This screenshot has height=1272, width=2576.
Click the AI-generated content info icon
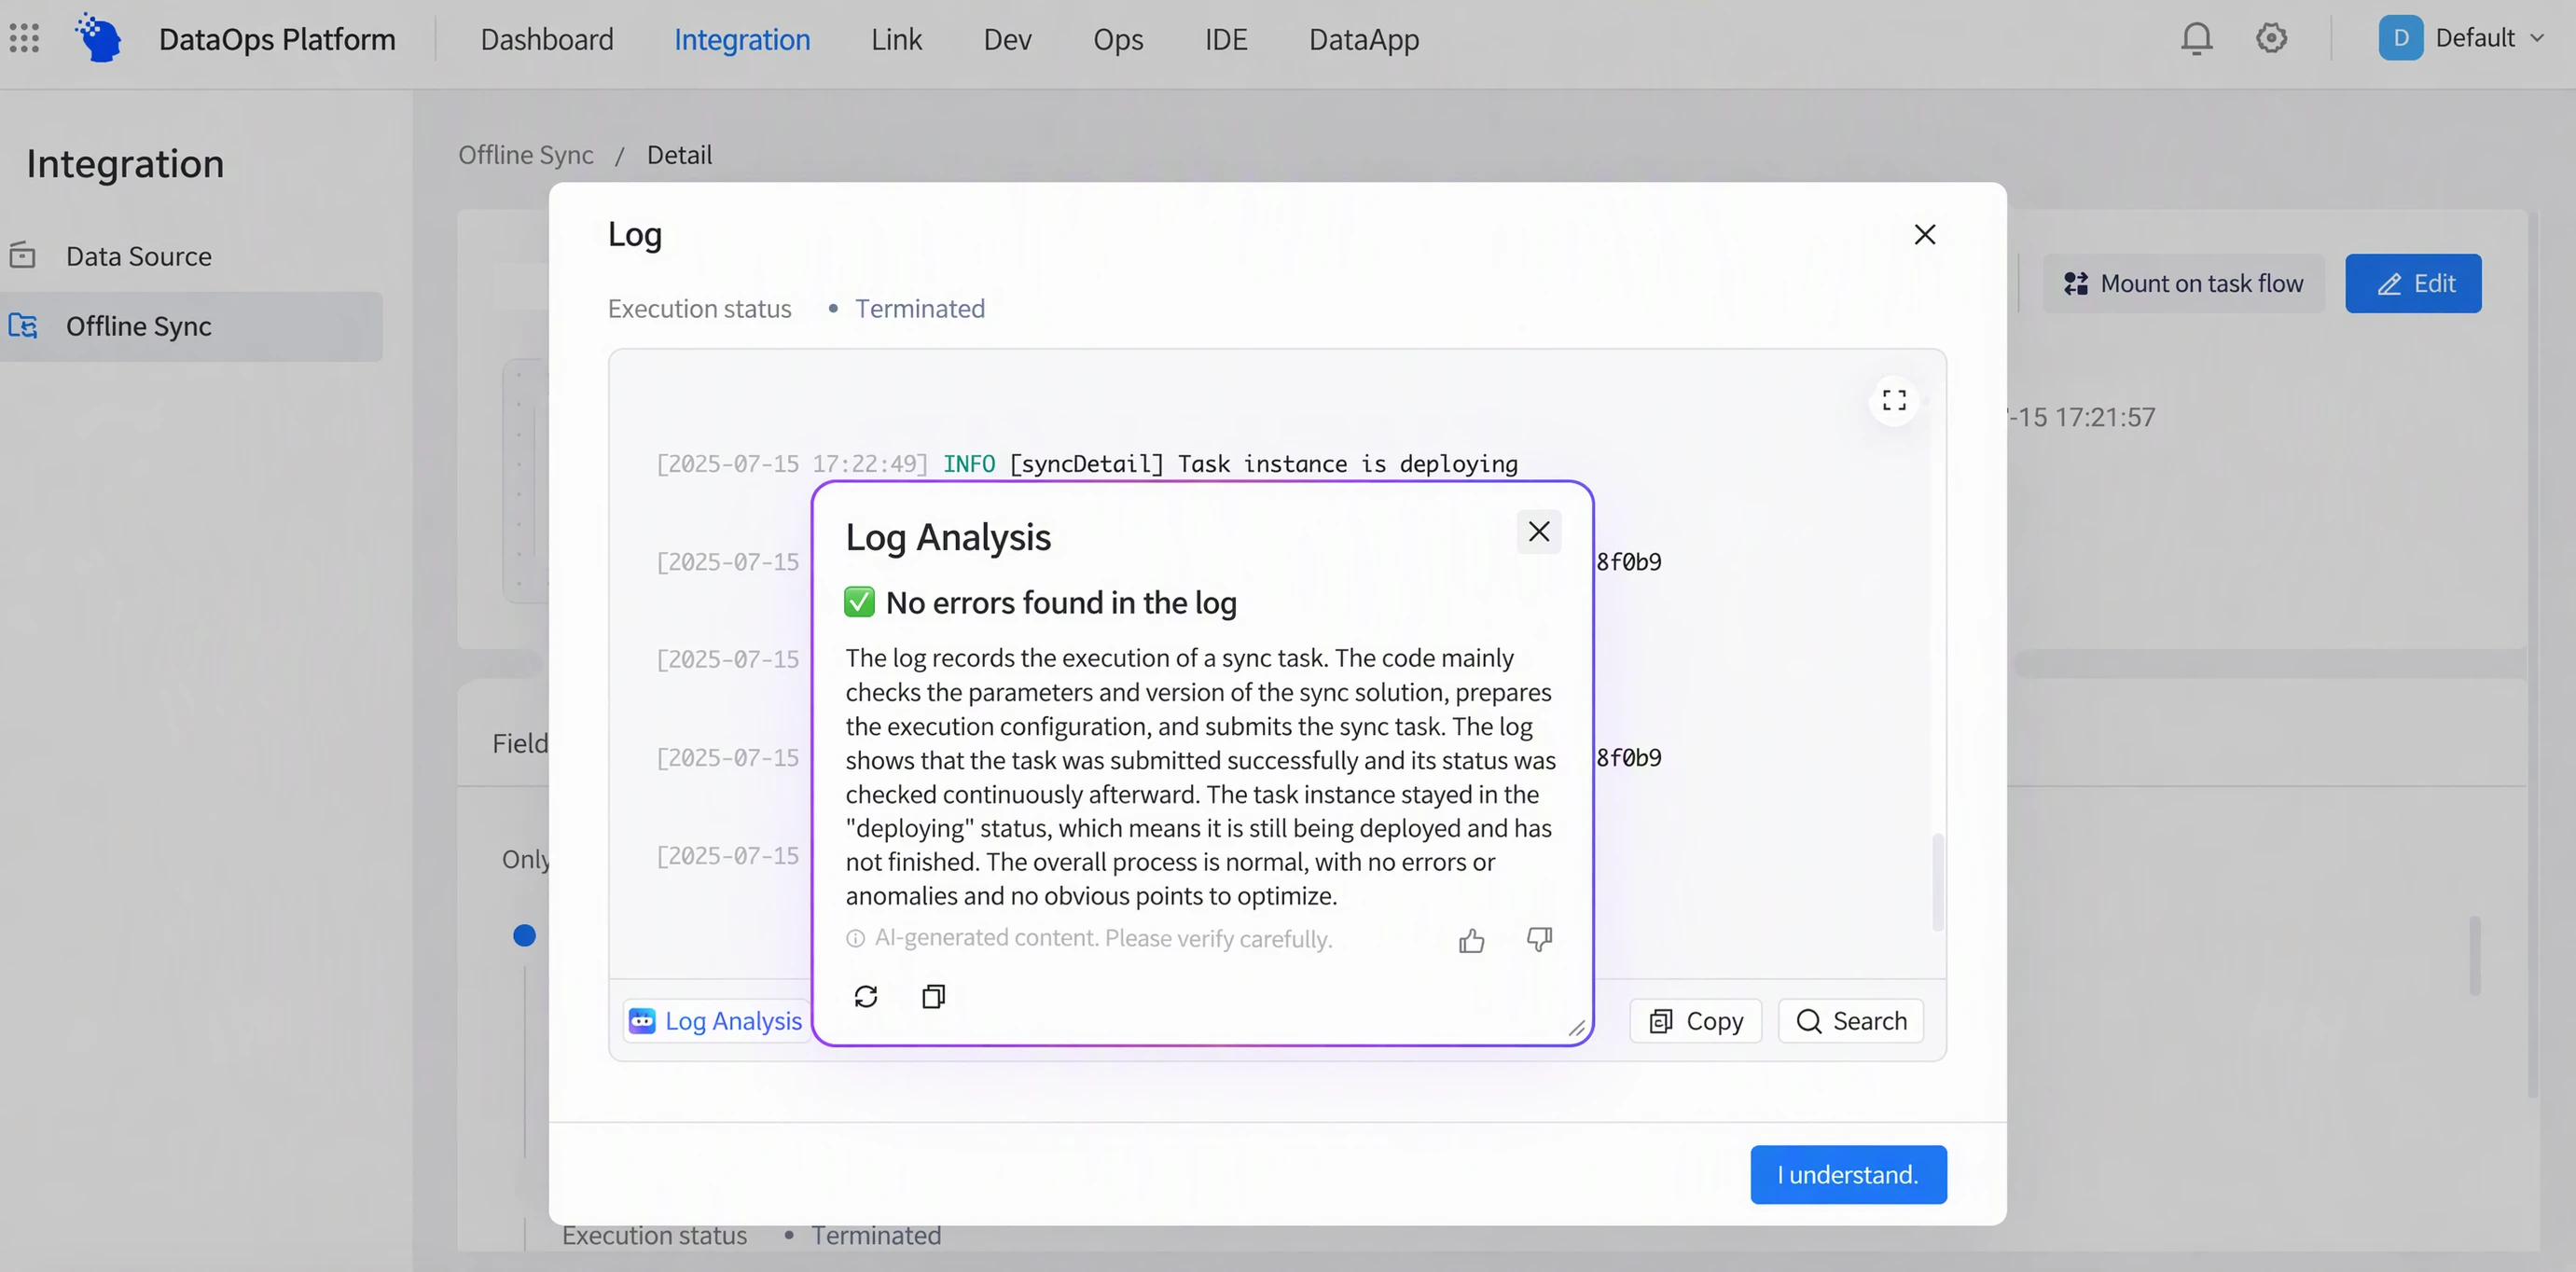coord(855,938)
